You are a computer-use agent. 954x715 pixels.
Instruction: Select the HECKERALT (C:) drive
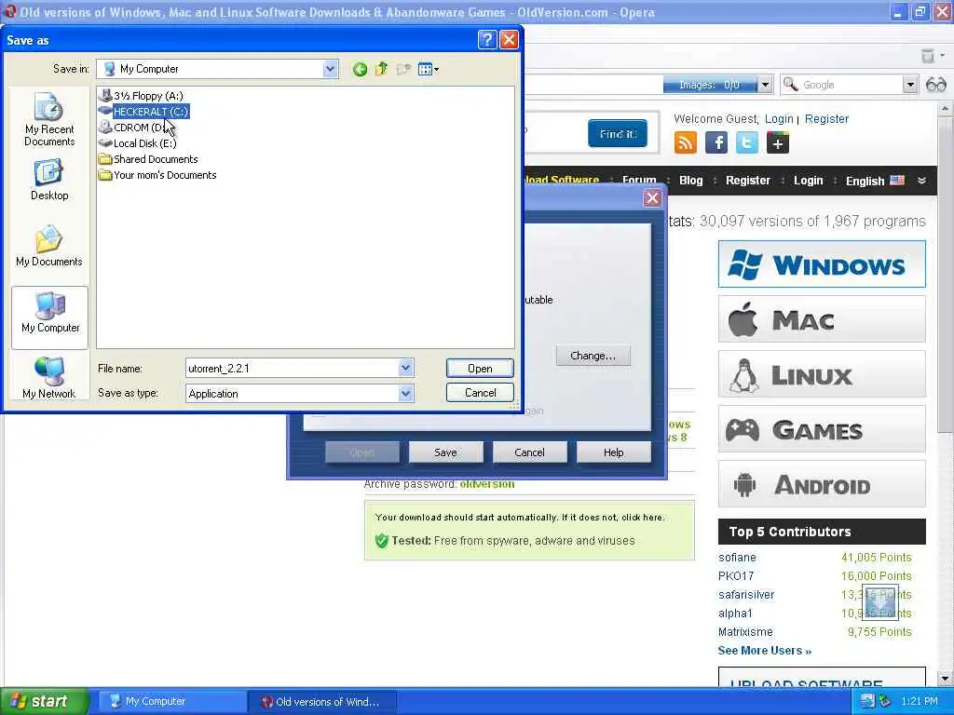point(144,112)
